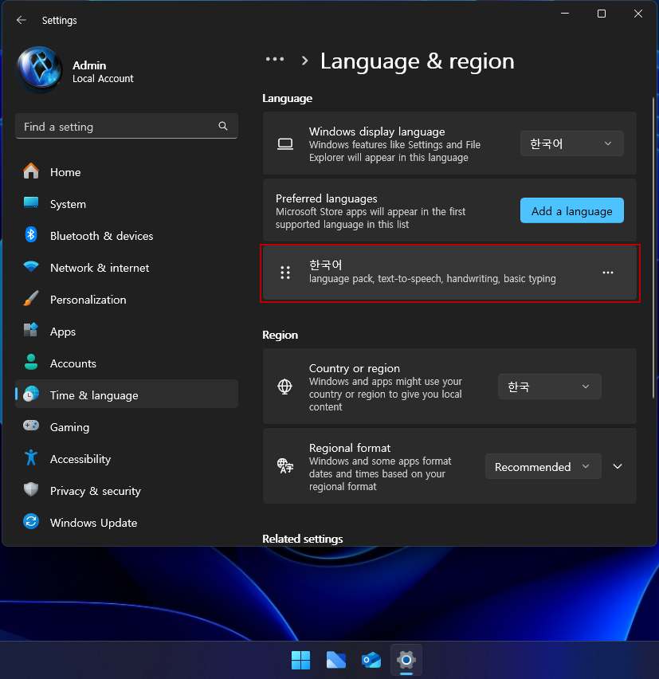Open the Country or region dropdown
The width and height of the screenshot is (659, 679).
(549, 387)
